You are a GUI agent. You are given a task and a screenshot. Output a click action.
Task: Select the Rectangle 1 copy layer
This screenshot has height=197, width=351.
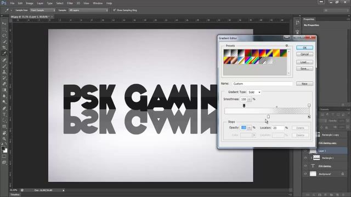coord(330,135)
